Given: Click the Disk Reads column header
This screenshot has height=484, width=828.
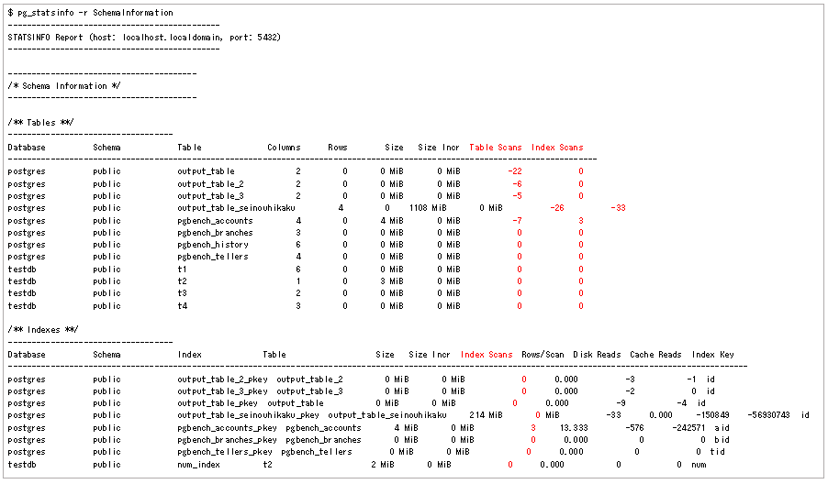Looking at the screenshot, I should coord(597,355).
